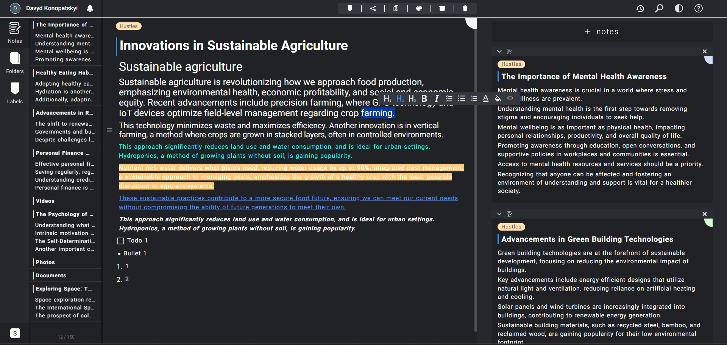The height and width of the screenshot is (345, 727).
Task: Collapse the Mental Health Awareness side note
Action: point(499,51)
